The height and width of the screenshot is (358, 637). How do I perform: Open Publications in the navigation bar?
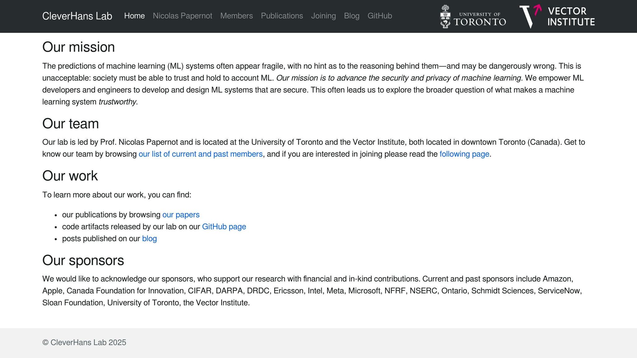pyautogui.click(x=282, y=16)
